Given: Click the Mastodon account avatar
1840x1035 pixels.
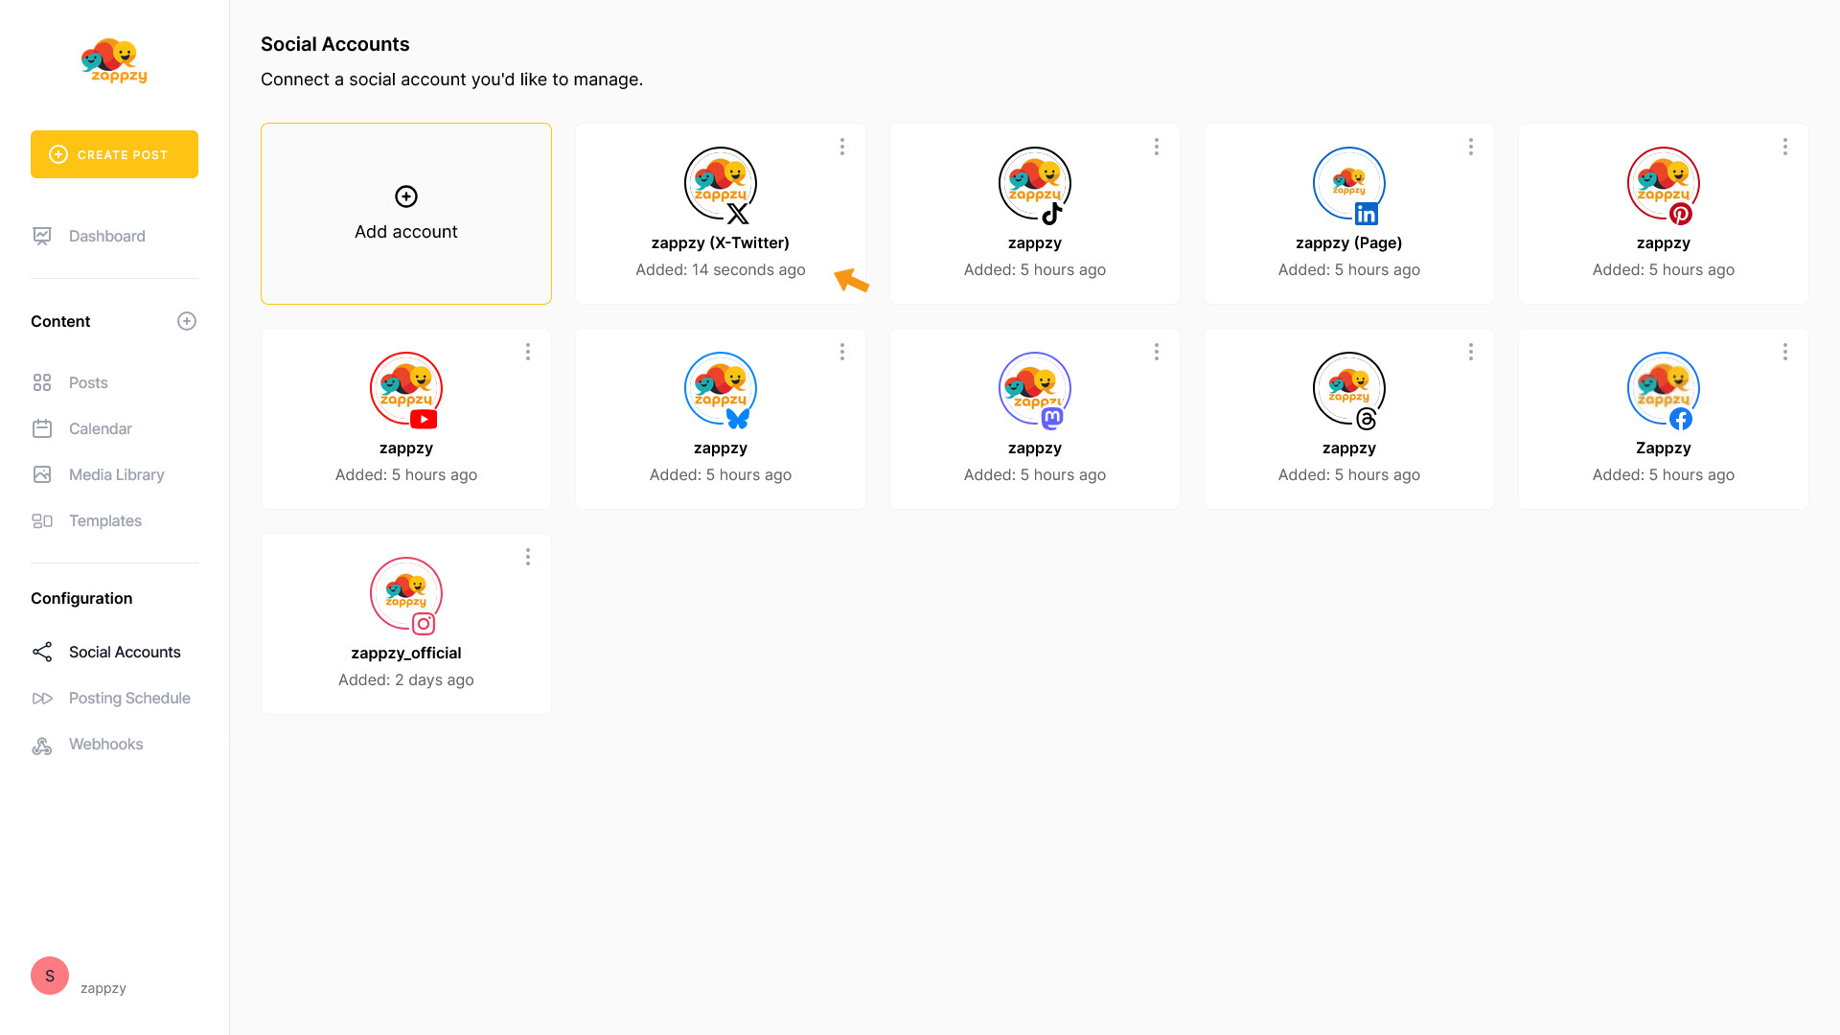Looking at the screenshot, I should [x=1035, y=389].
